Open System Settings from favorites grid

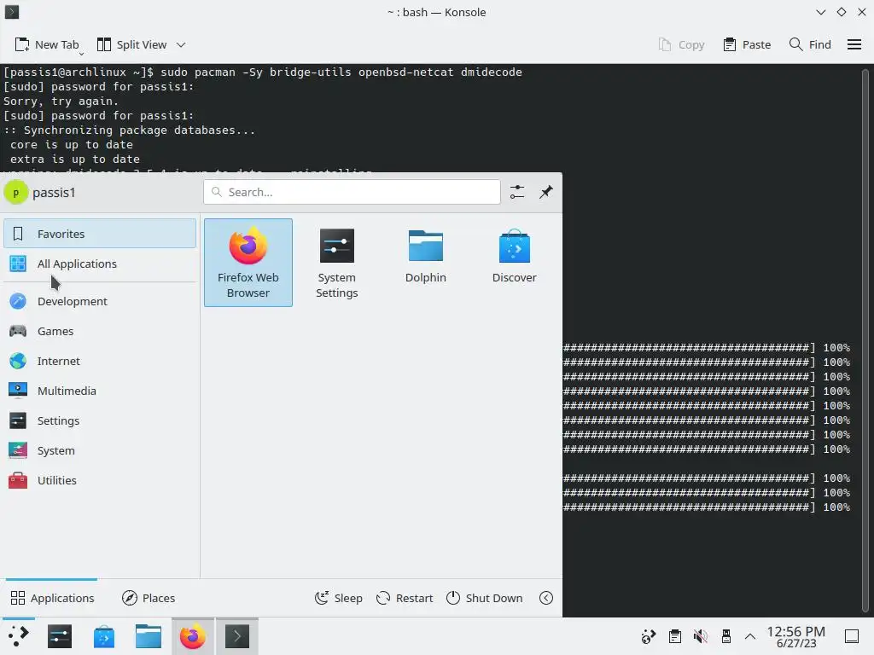coord(336,263)
